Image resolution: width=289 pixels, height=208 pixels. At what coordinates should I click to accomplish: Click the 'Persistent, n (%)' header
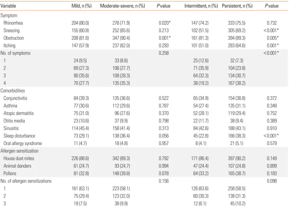coord(237,6)
